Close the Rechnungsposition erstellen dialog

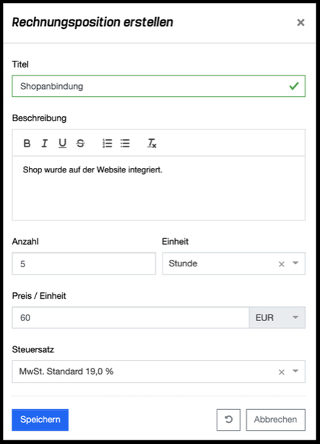click(x=301, y=22)
